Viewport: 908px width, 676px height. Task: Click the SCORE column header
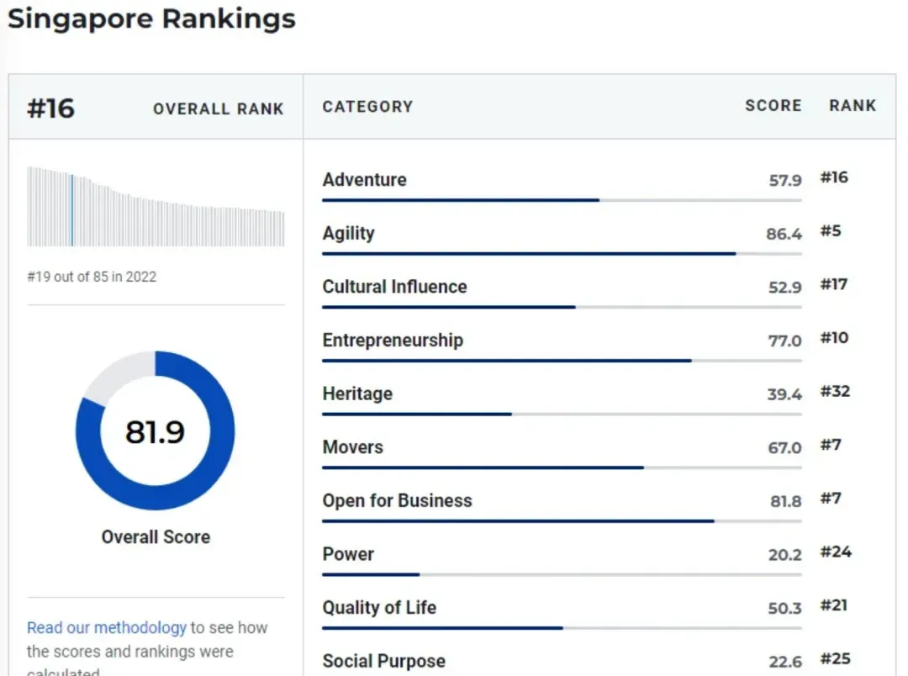click(773, 105)
